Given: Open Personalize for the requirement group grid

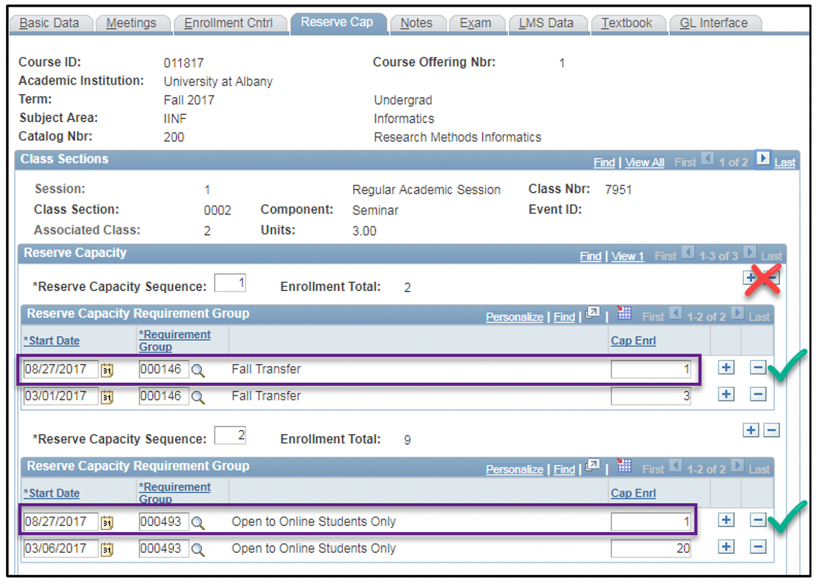Looking at the screenshot, I should click(515, 316).
